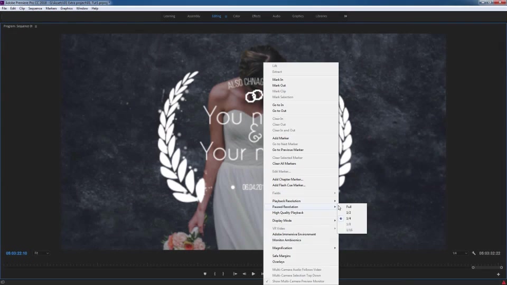The image size is (507, 285).
Task: Click Add Chapter Marker in context menu
Action: tap(288, 179)
